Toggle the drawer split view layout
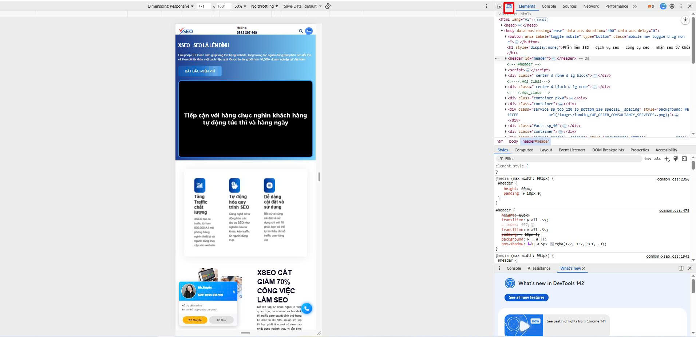The width and height of the screenshot is (696, 337). [x=681, y=268]
